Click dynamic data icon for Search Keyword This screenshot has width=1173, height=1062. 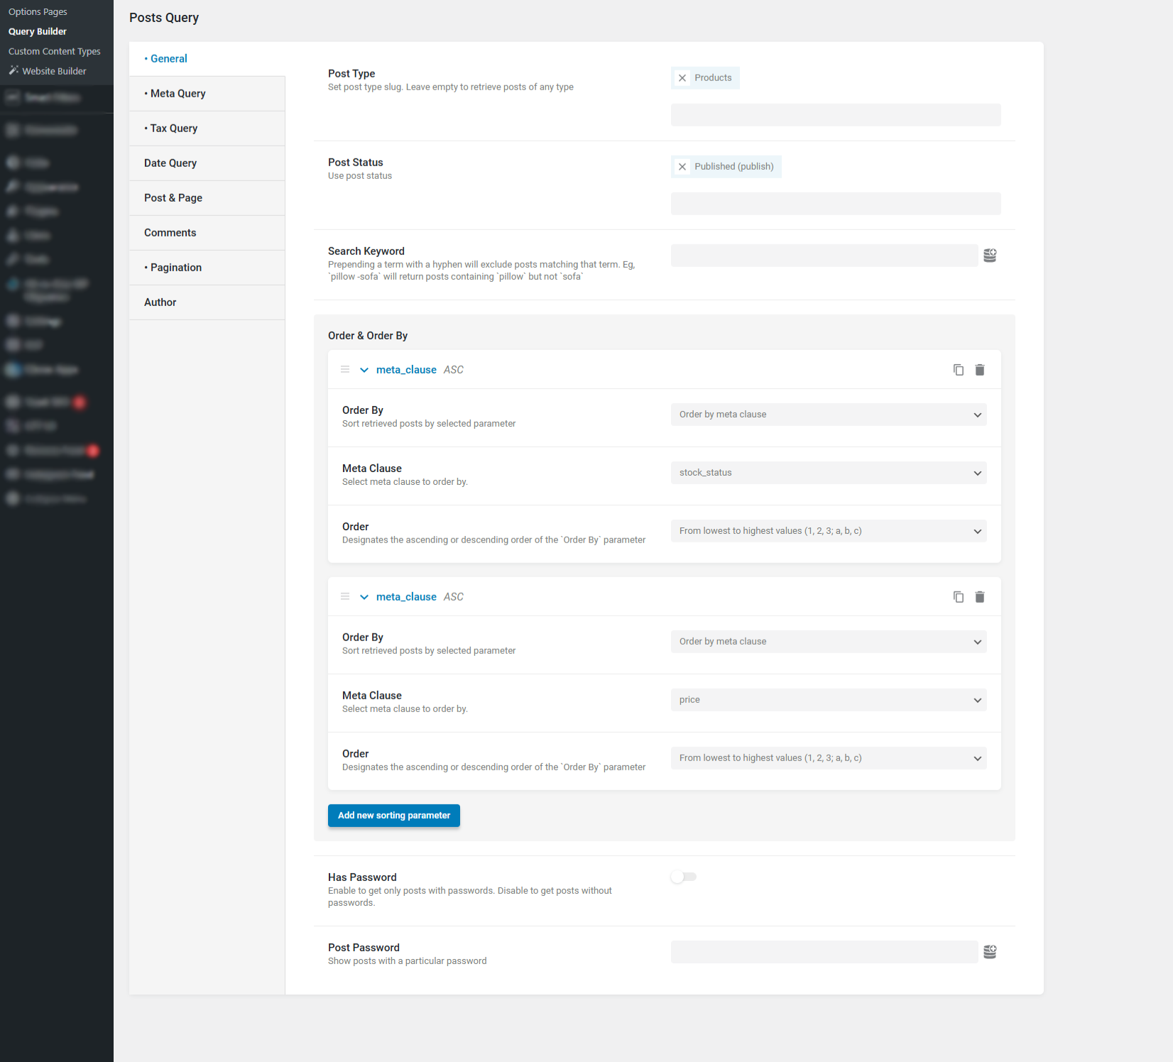990,256
